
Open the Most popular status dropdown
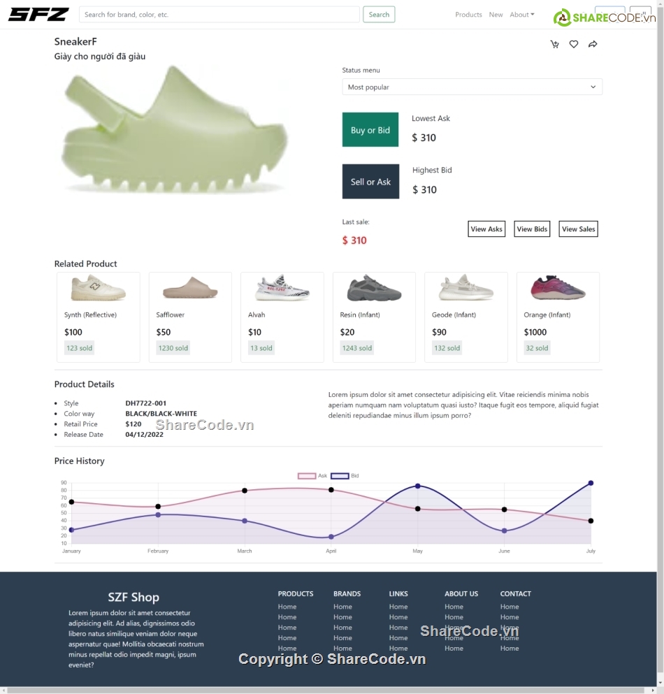click(x=472, y=87)
